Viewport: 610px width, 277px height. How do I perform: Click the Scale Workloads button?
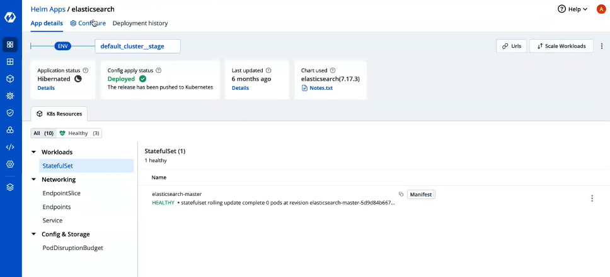coord(561,46)
